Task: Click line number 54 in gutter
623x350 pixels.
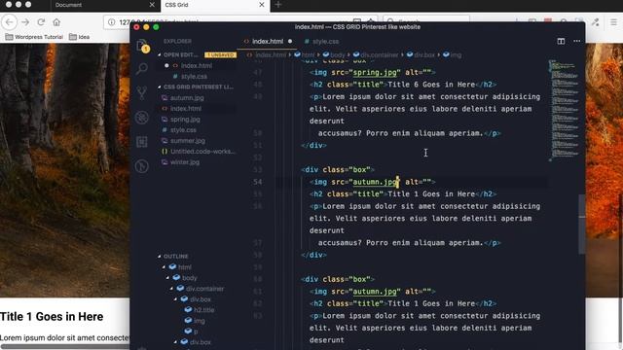Action: click(x=257, y=182)
